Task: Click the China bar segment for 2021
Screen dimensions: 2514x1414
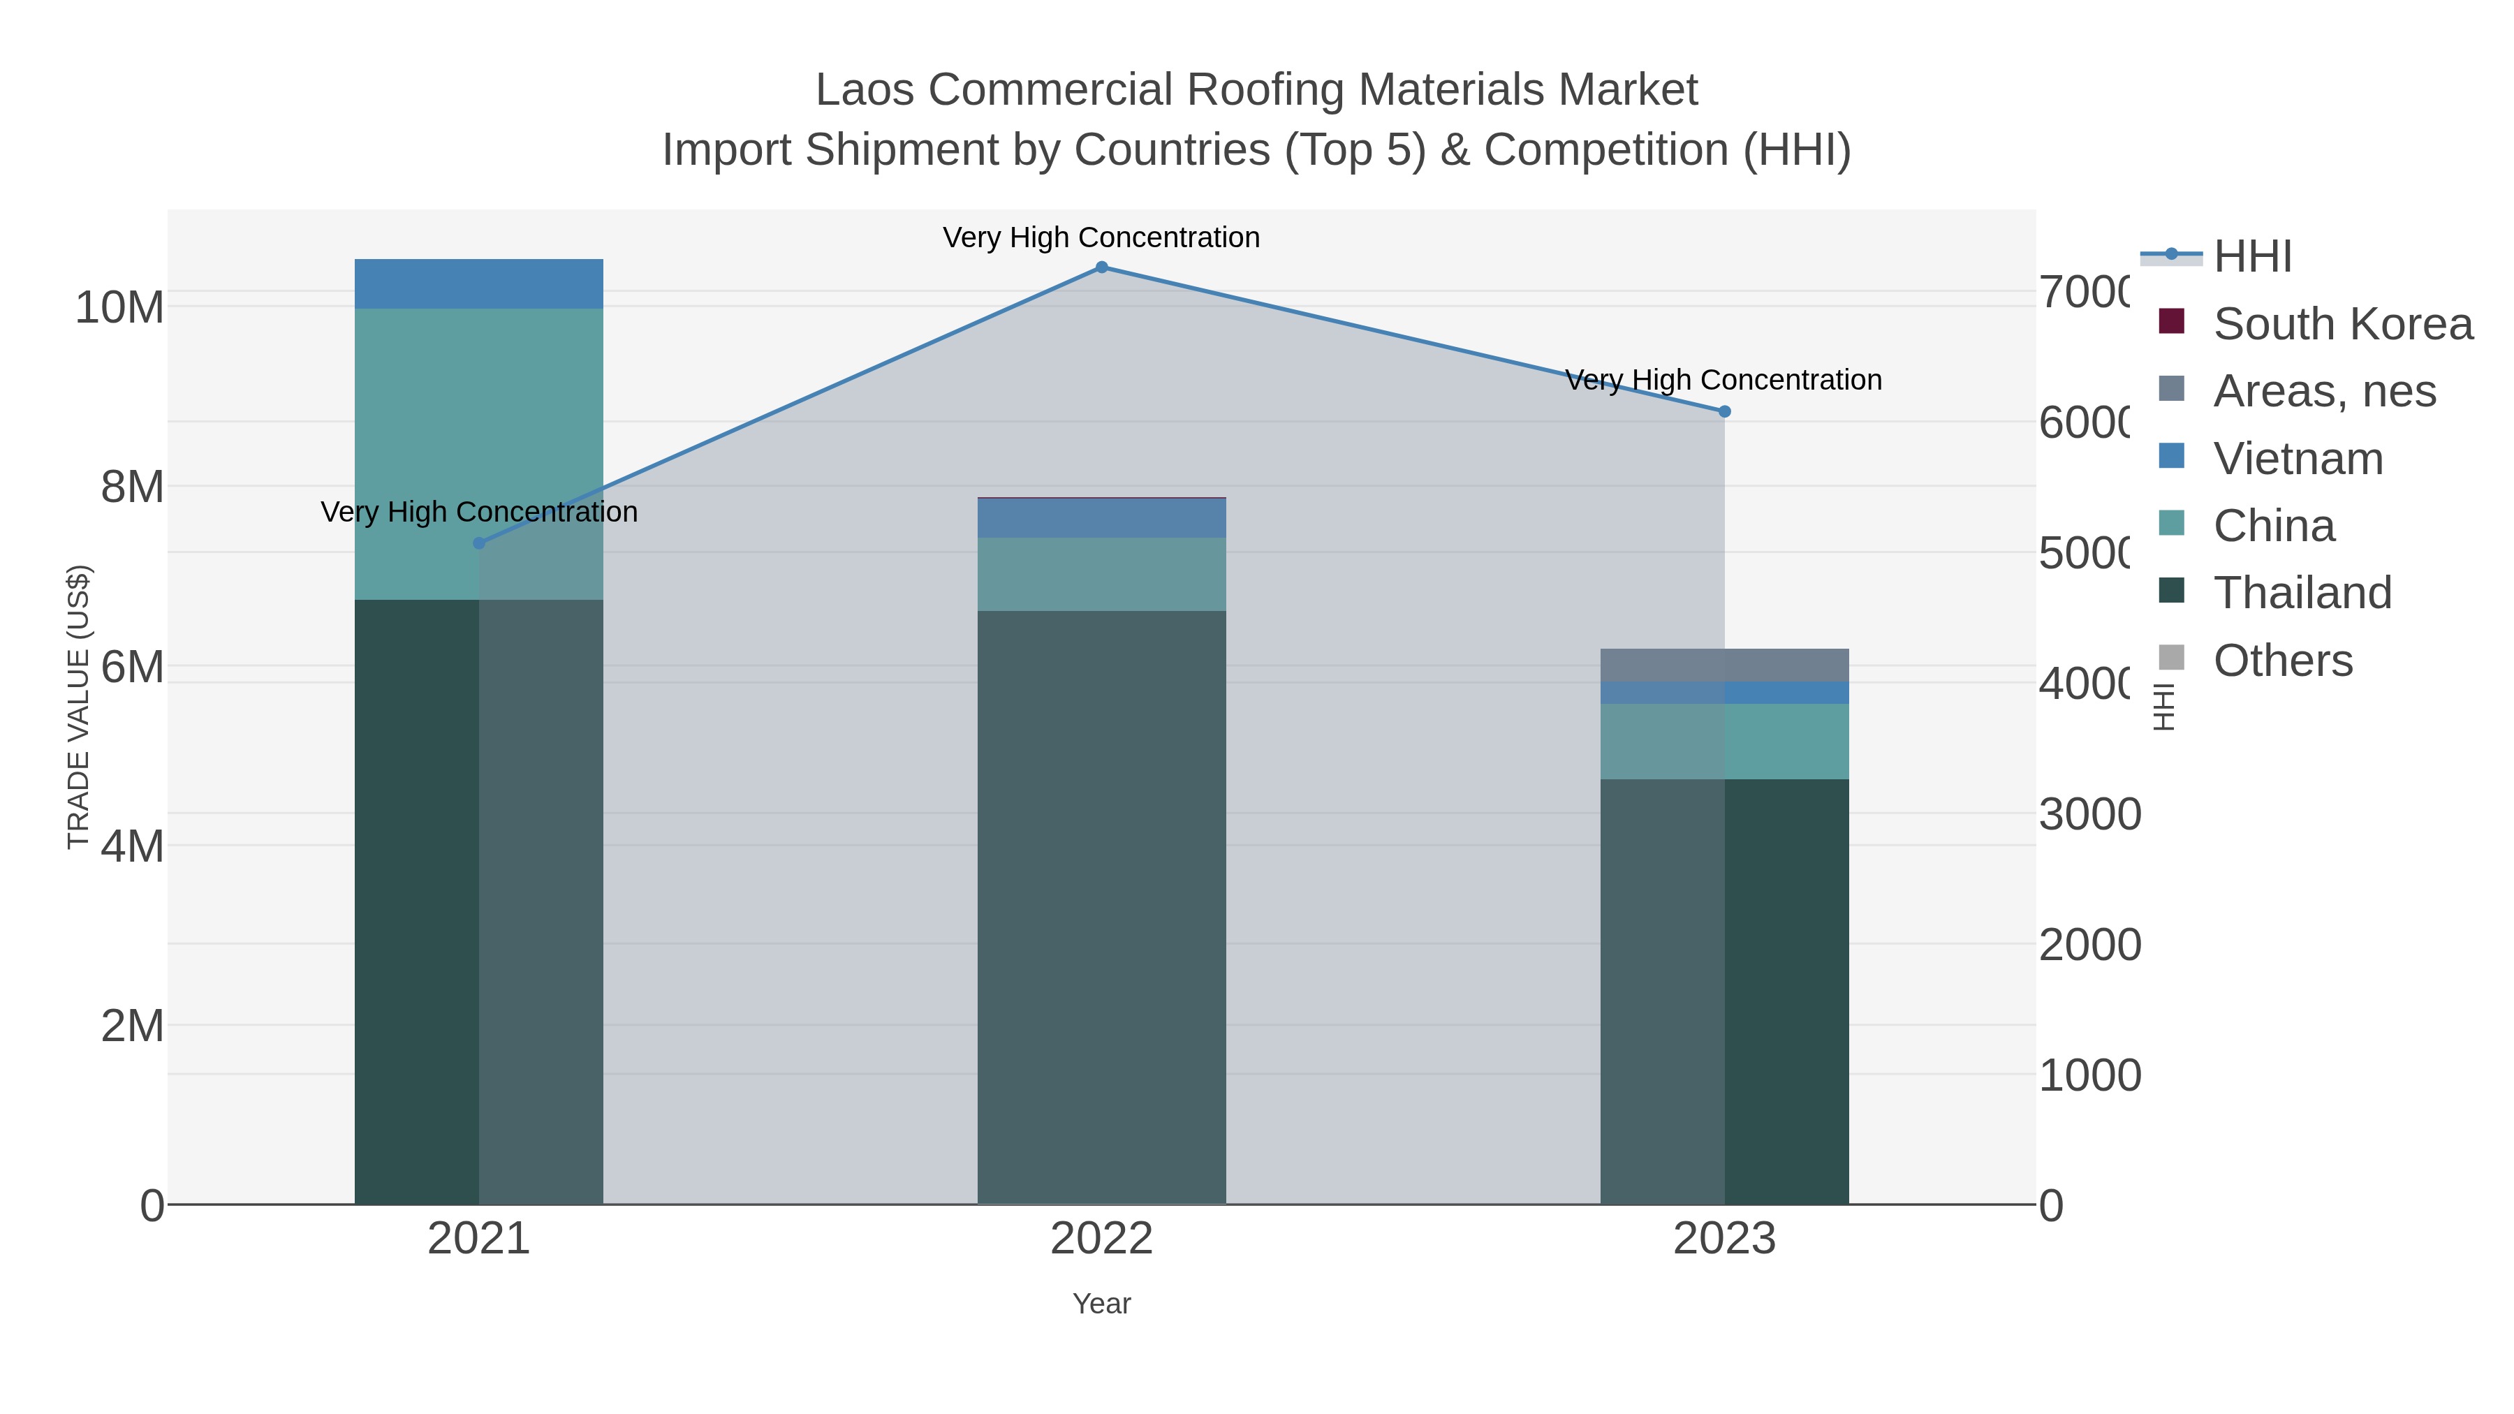Action: 478,454
